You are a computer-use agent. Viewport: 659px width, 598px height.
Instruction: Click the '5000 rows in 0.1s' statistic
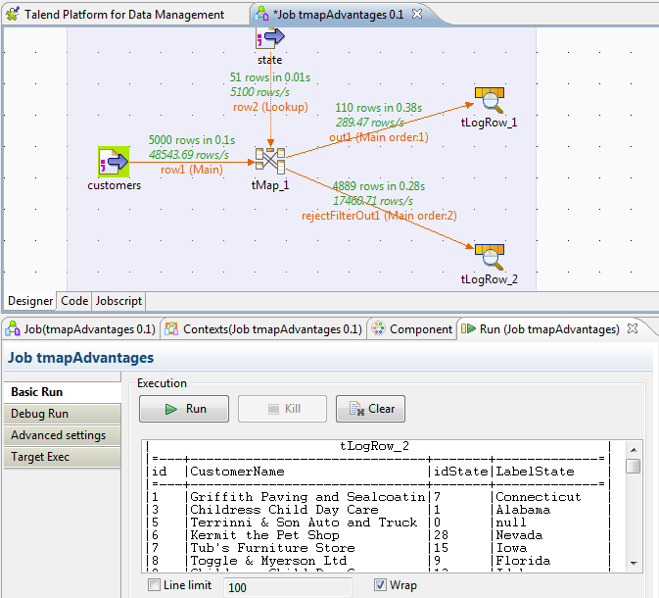[192, 140]
